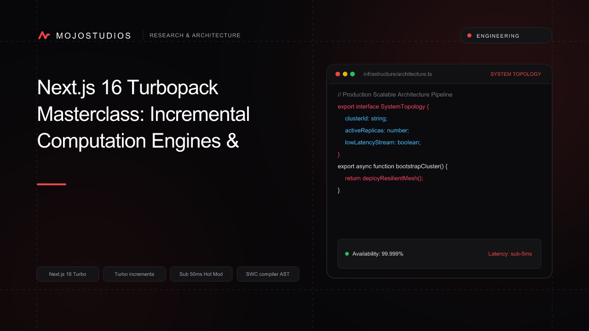The image size is (589, 331).
Task: Click the SYSTEM TOPOLOGY label
Action: pyautogui.click(x=516, y=74)
